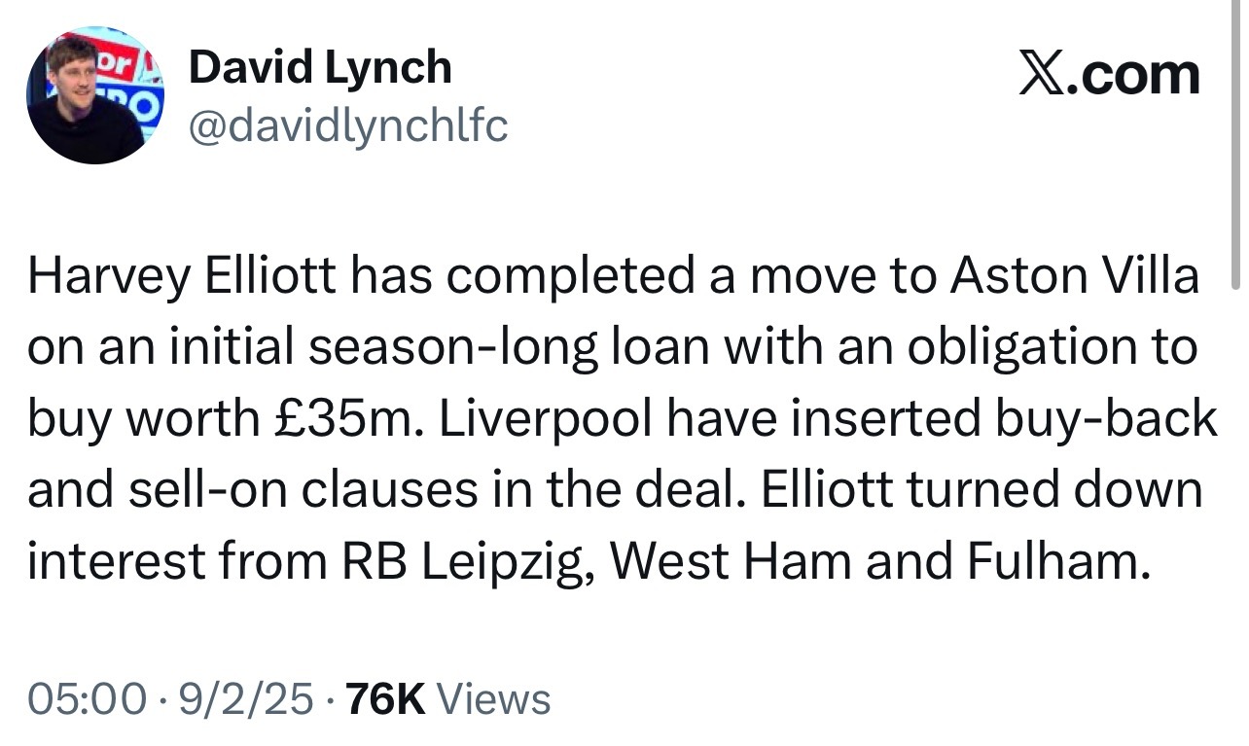
Task: Select the 05:00 timestamp
Action: (x=89, y=699)
